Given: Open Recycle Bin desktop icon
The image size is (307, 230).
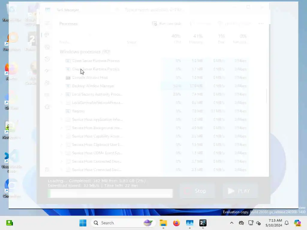Looking at the screenshot, I should (x=12, y=13).
